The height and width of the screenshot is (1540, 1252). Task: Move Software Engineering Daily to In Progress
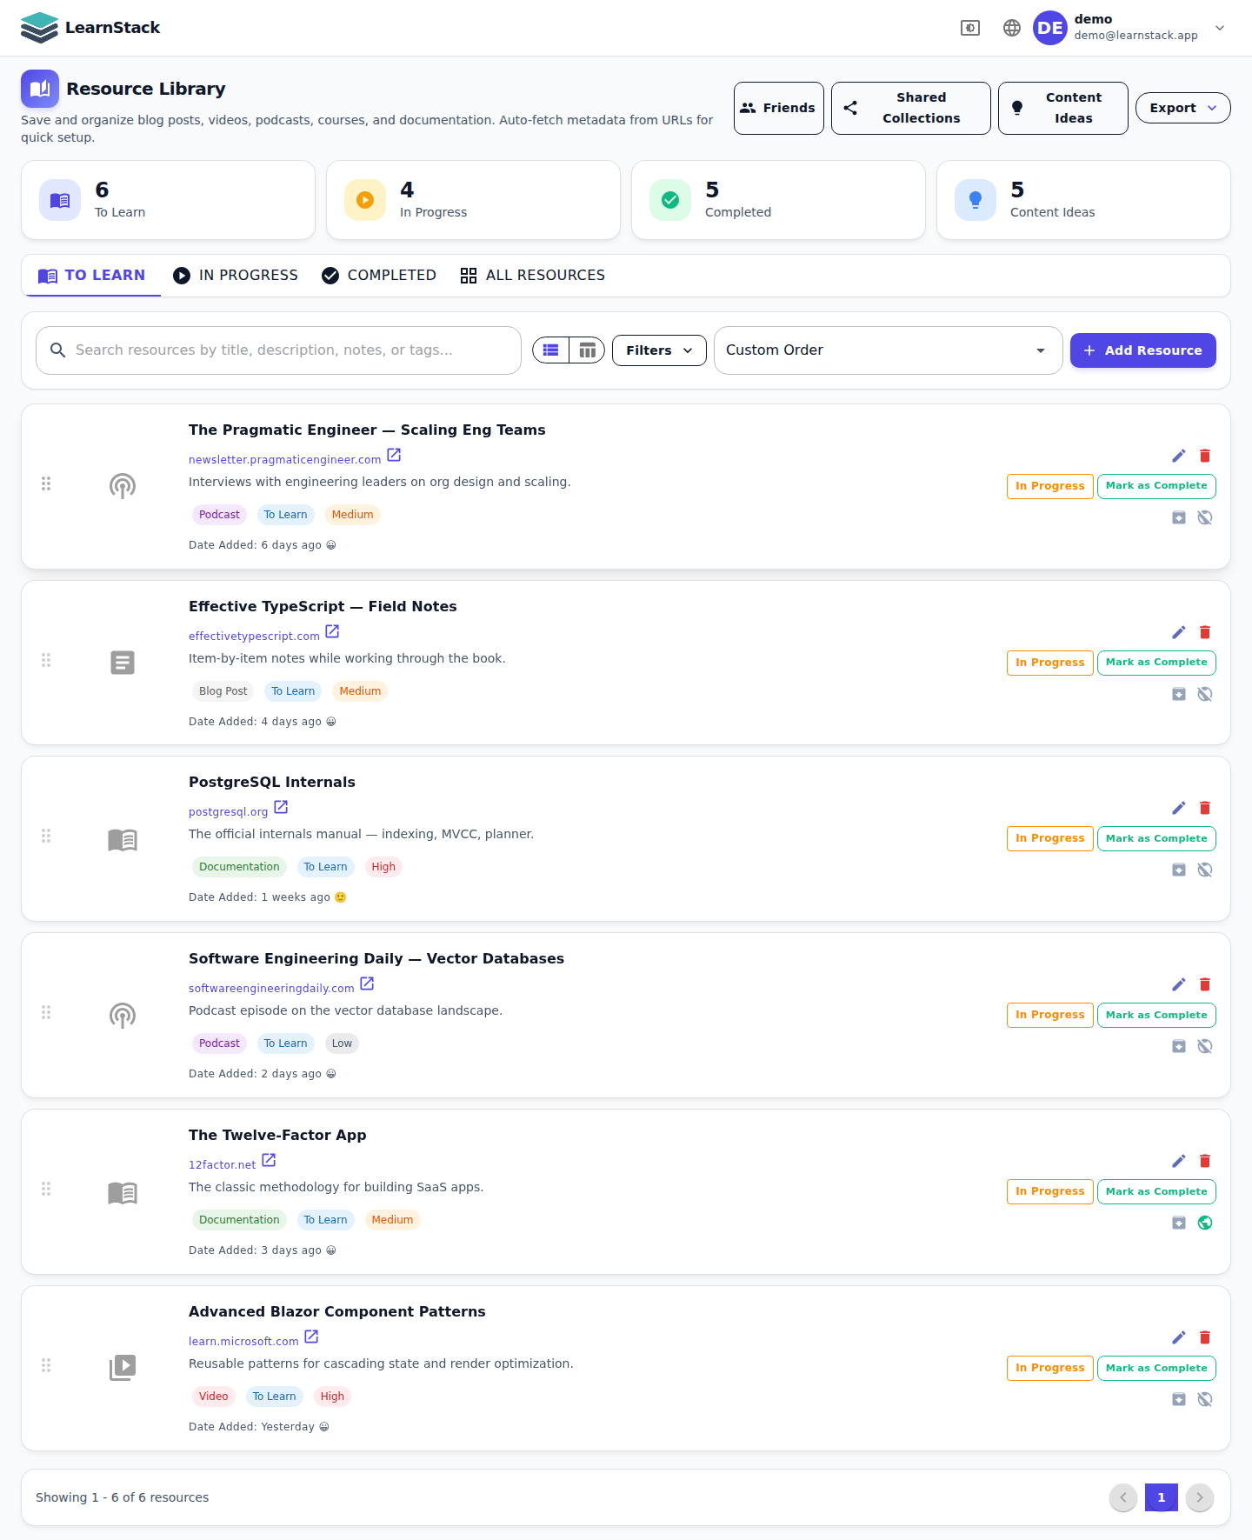[1050, 1015]
